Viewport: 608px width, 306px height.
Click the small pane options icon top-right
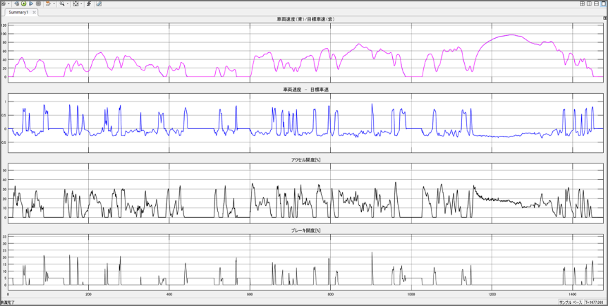coord(605,18)
